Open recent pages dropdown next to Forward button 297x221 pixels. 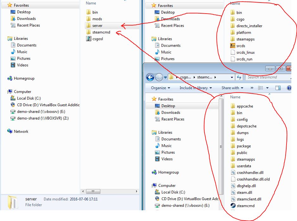point(165,77)
